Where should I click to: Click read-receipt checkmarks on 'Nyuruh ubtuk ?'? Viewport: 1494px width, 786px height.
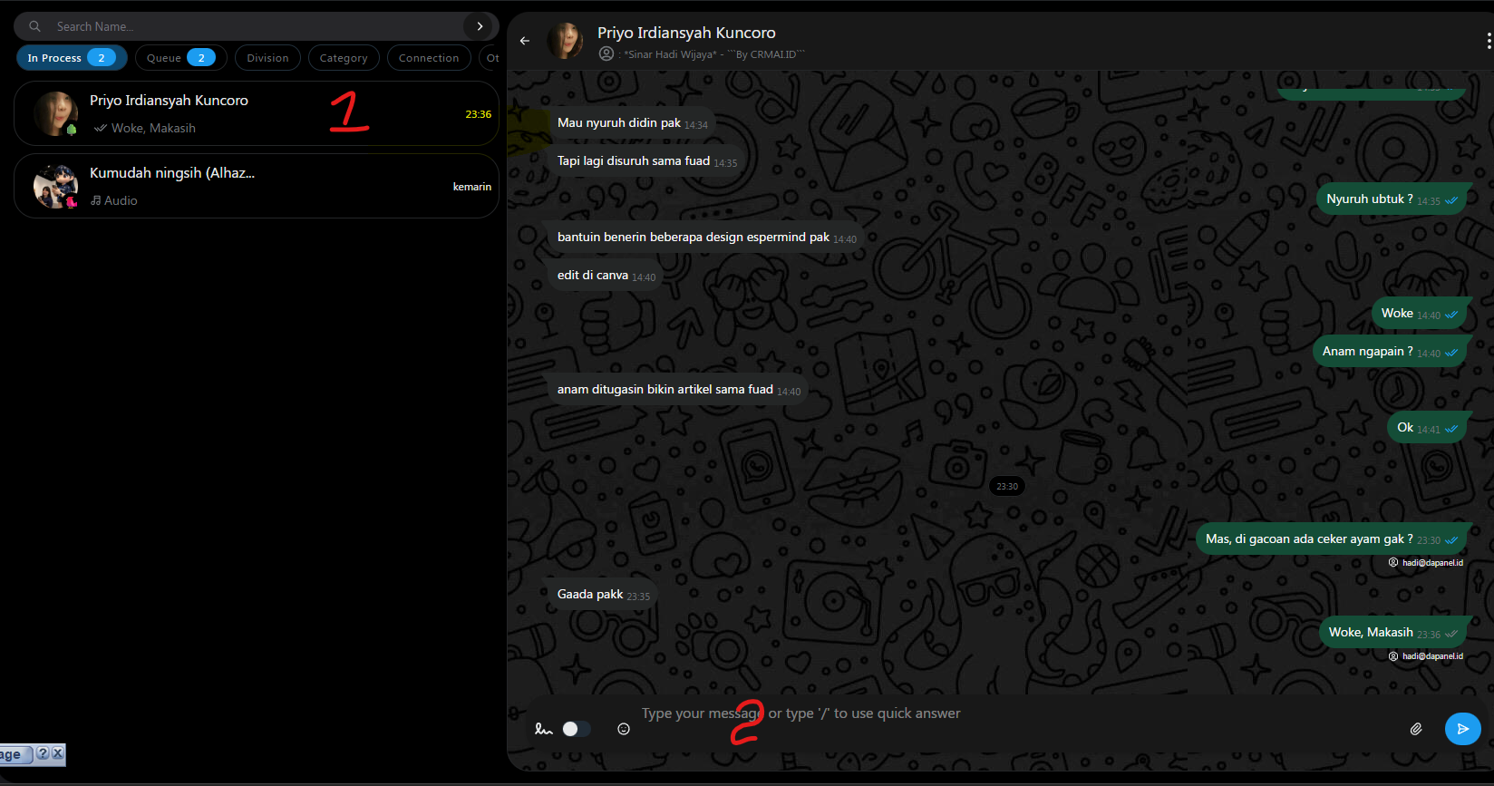[x=1451, y=201]
